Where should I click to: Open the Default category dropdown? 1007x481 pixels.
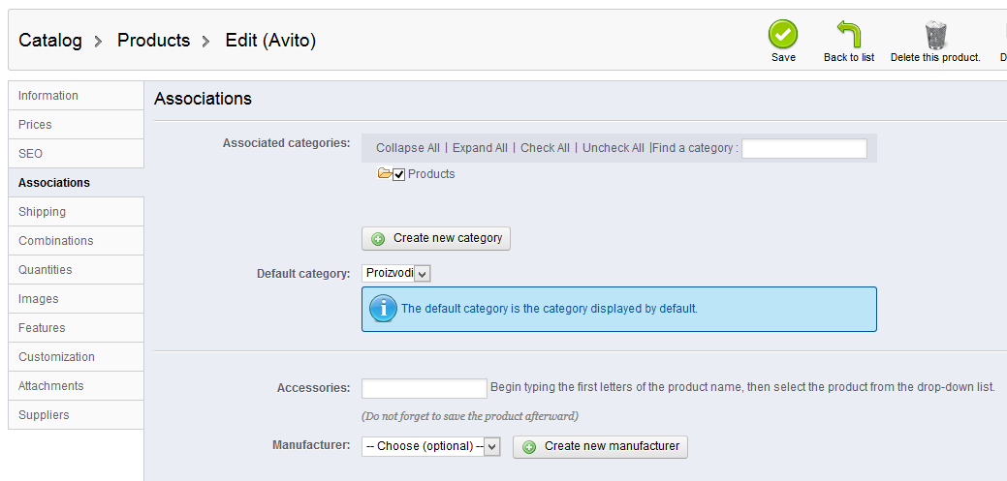[396, 274]
